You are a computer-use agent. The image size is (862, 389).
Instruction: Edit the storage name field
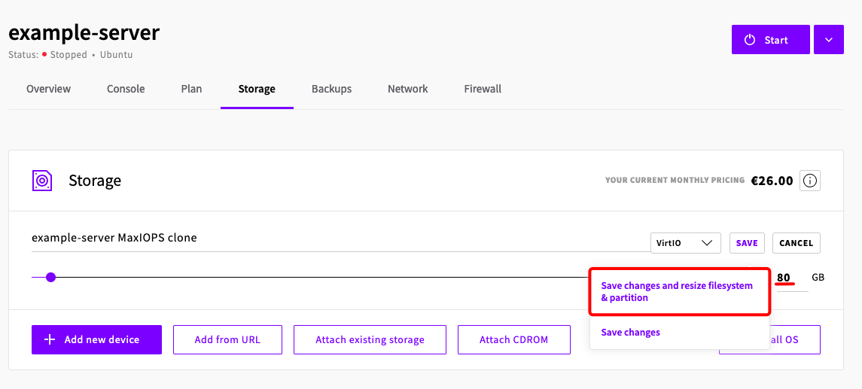click(341, 239)
